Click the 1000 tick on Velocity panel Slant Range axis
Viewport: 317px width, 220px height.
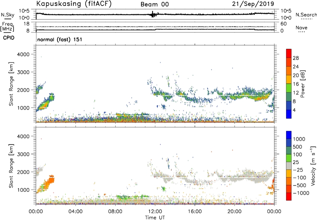pos(23,190)
